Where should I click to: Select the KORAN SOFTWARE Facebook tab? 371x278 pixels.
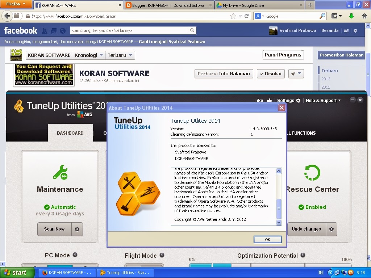[x=78, y=5]
